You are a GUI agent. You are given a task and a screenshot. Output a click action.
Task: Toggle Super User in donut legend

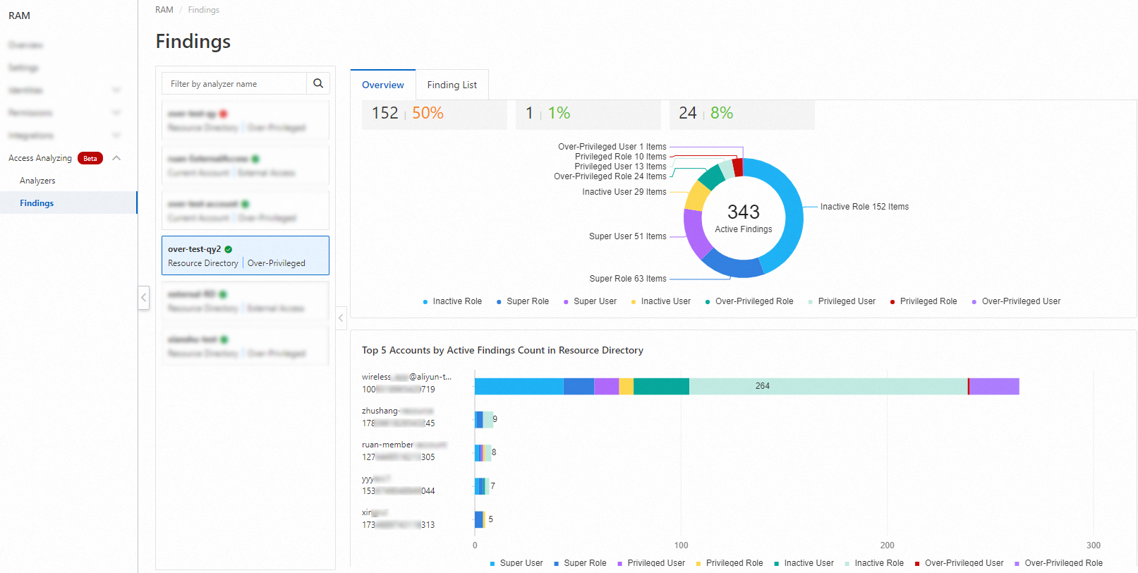tap(590, 301)
